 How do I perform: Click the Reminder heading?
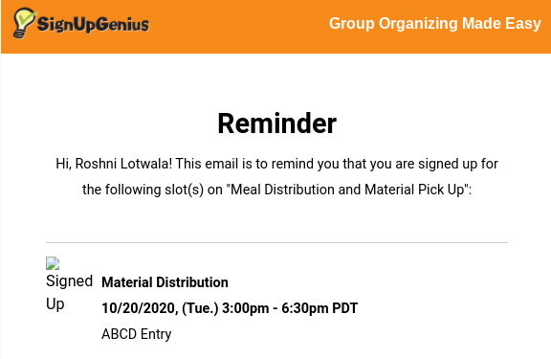[276, 123]
